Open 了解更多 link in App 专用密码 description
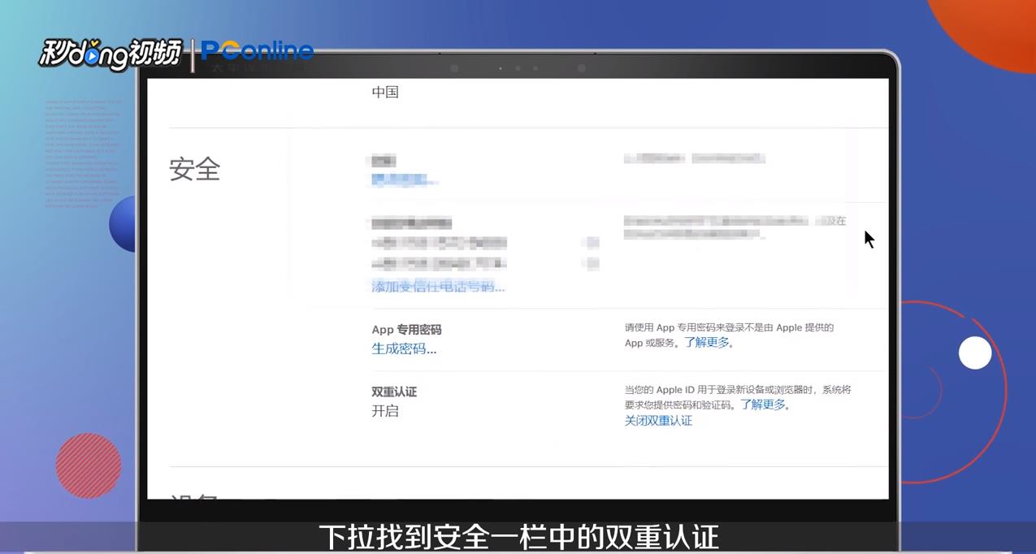The image size is (1036, 554). pyautogui.click(x=707, y=343)
